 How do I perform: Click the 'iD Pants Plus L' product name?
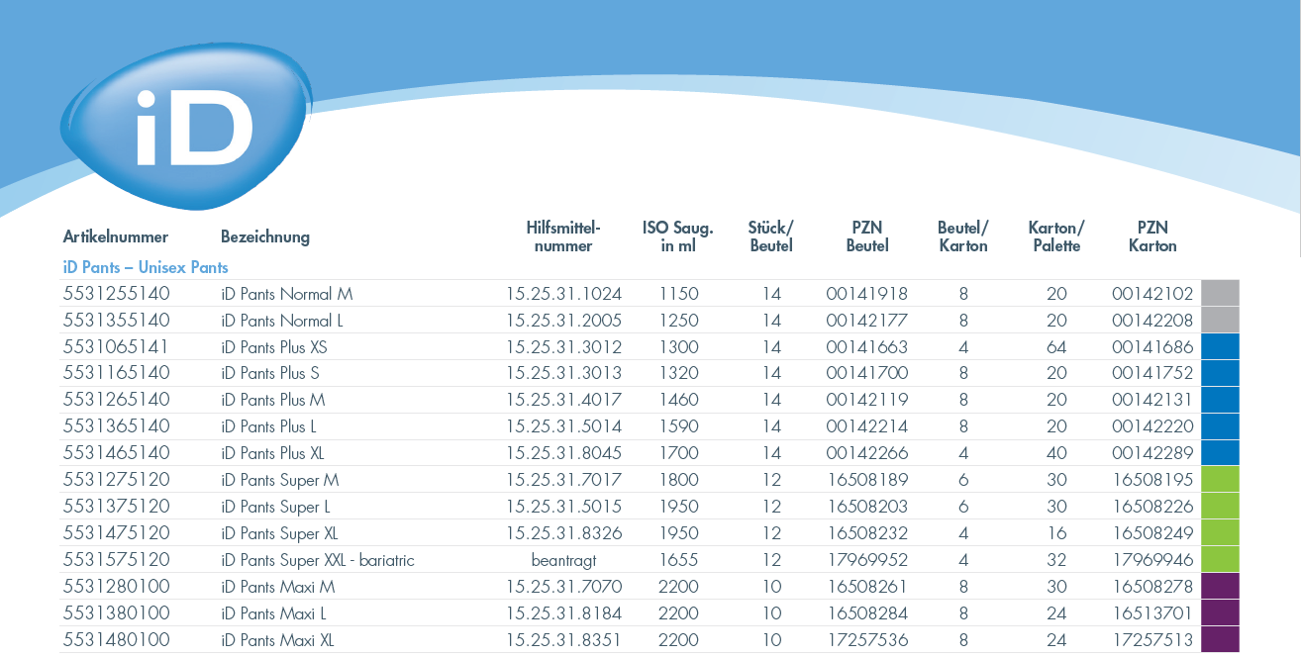pyautogui.click(x=269, y=426)
